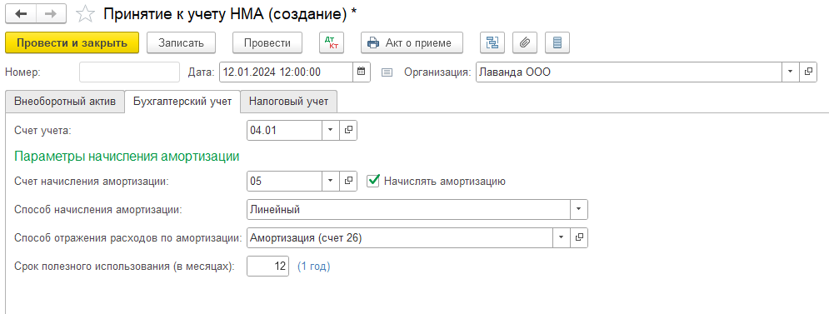Toggle Начислять амортизацию checkbox
The height and width of the screenshot is (314, 829).
374,181
